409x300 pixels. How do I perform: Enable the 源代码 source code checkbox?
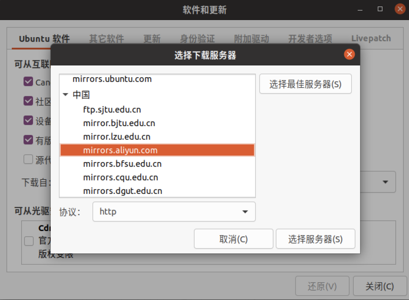coord(28,159)
